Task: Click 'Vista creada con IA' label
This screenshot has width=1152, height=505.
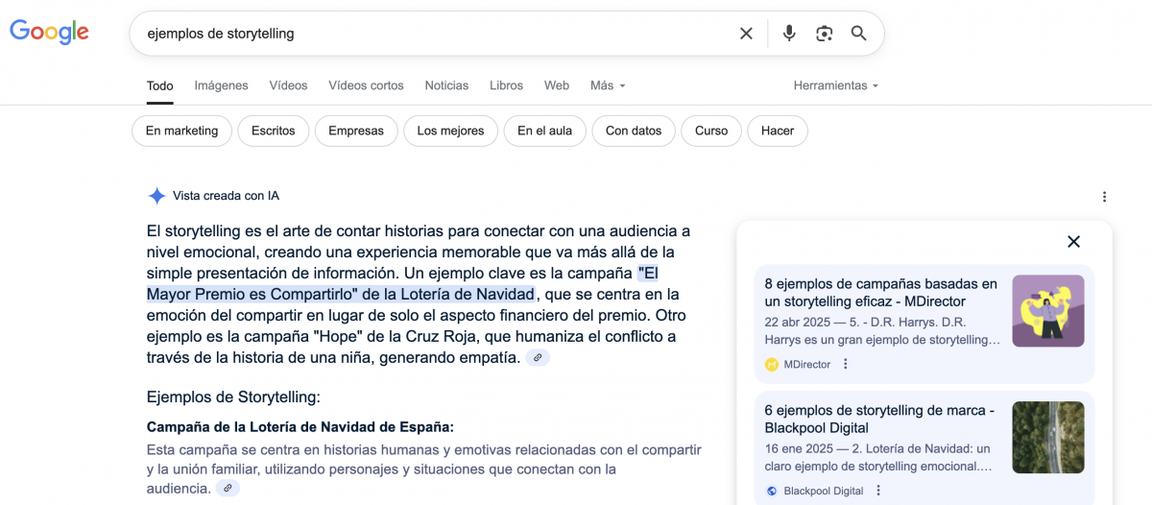Action: click(226, 196)
